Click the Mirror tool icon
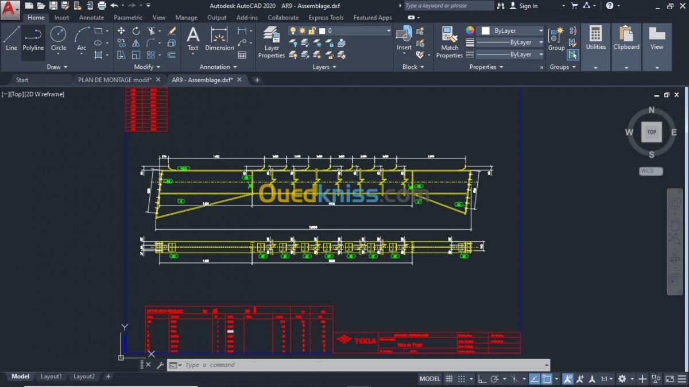 click(136, 43)
